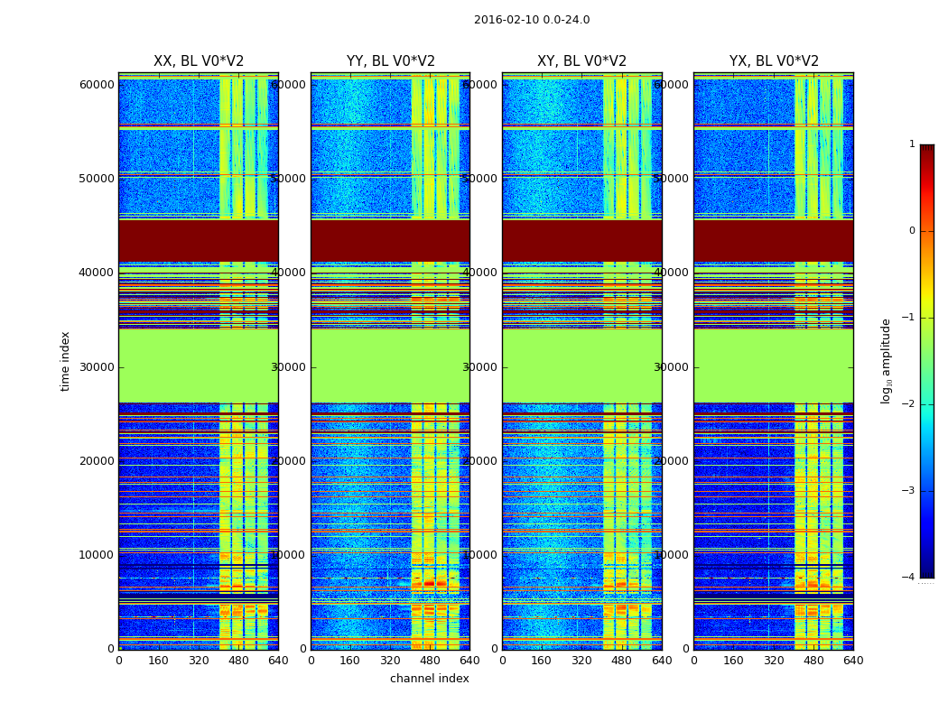Select the "YY, BL V0*V2" subplot title
Screen dimensions: 948x722
click(390, 61)
